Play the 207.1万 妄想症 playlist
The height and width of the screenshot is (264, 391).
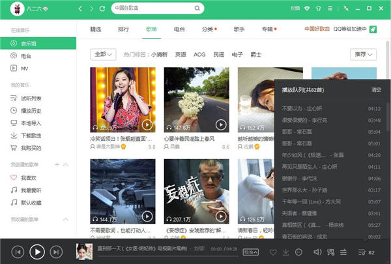click(221, 216)
